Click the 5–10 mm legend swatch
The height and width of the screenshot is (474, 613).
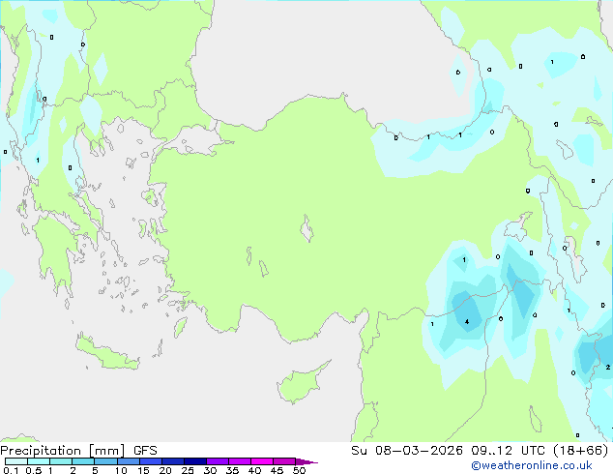105,461
